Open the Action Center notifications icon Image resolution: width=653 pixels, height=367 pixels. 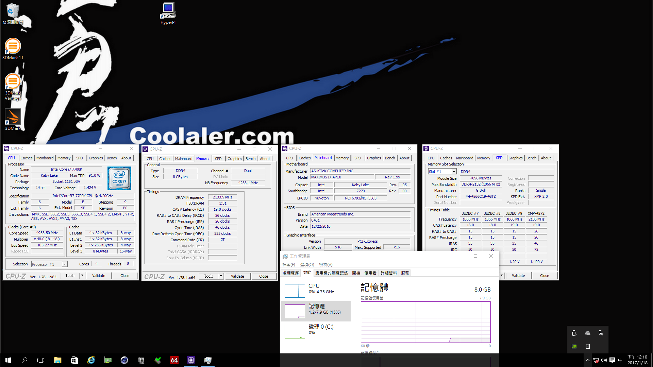click(612, 360)
